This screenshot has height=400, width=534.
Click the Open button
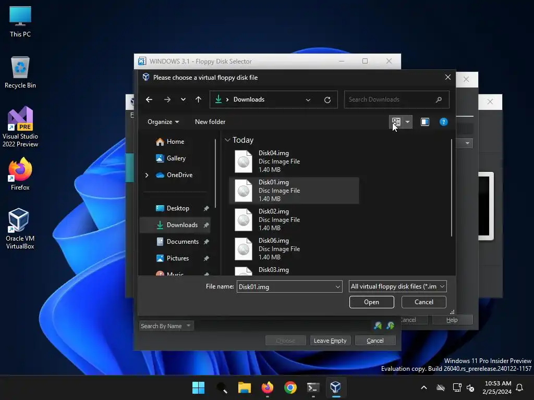coord(371,302)
